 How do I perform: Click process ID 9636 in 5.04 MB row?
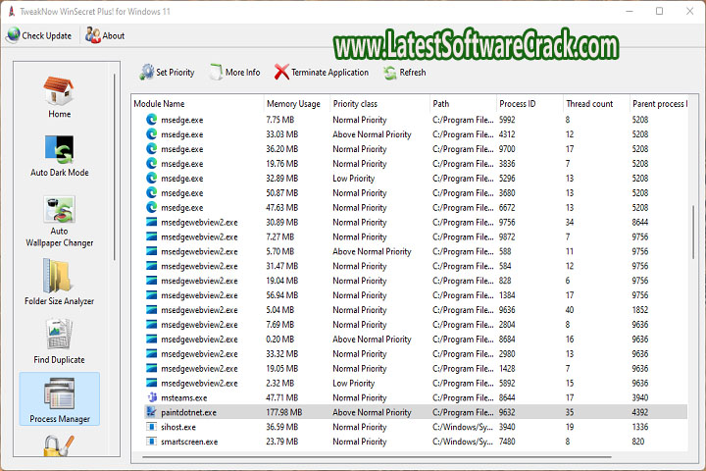click(x=507, y=310)
